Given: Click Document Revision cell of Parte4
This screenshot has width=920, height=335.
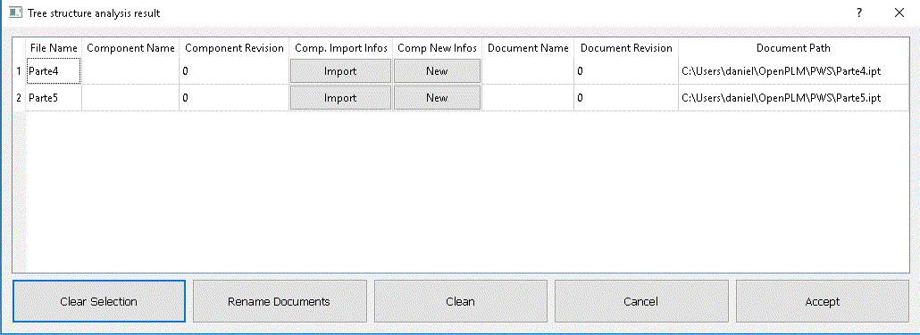Looking at the screenshot, I should click(627, 71).
